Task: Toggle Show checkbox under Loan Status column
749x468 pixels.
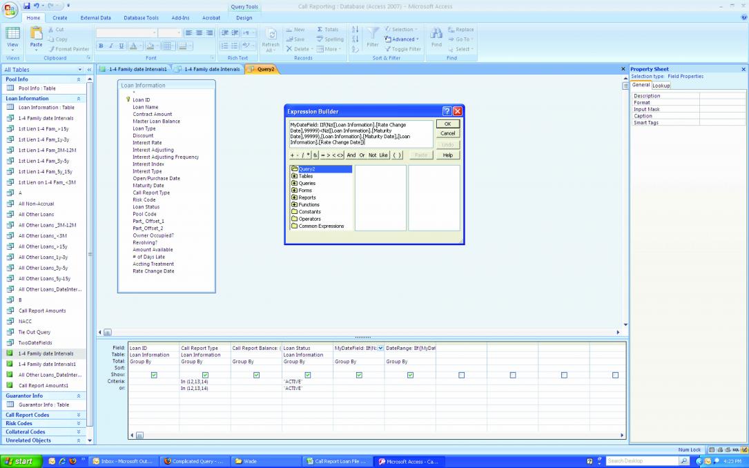Action: click(x=308, y=375)
